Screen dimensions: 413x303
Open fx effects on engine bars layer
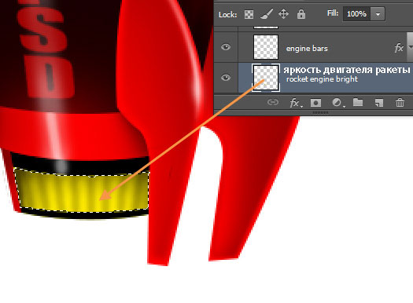tap(399, 48)
